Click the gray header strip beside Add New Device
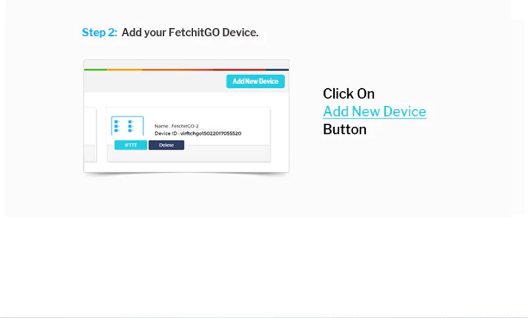The height and width of the screenshot is (318, 528). click(155, 82)
